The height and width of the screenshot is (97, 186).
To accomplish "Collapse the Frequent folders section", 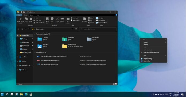I will [35, 34].
